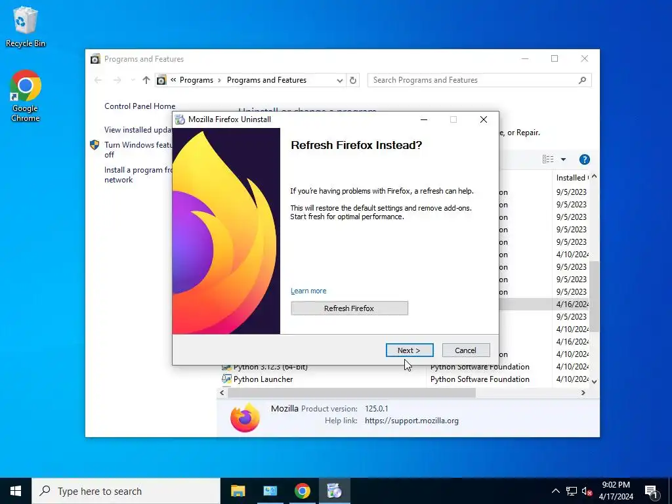The height and width of the screenshot is (504, 672).
Task: Open Turn Windows features on or off
Action: click(138, 150)
